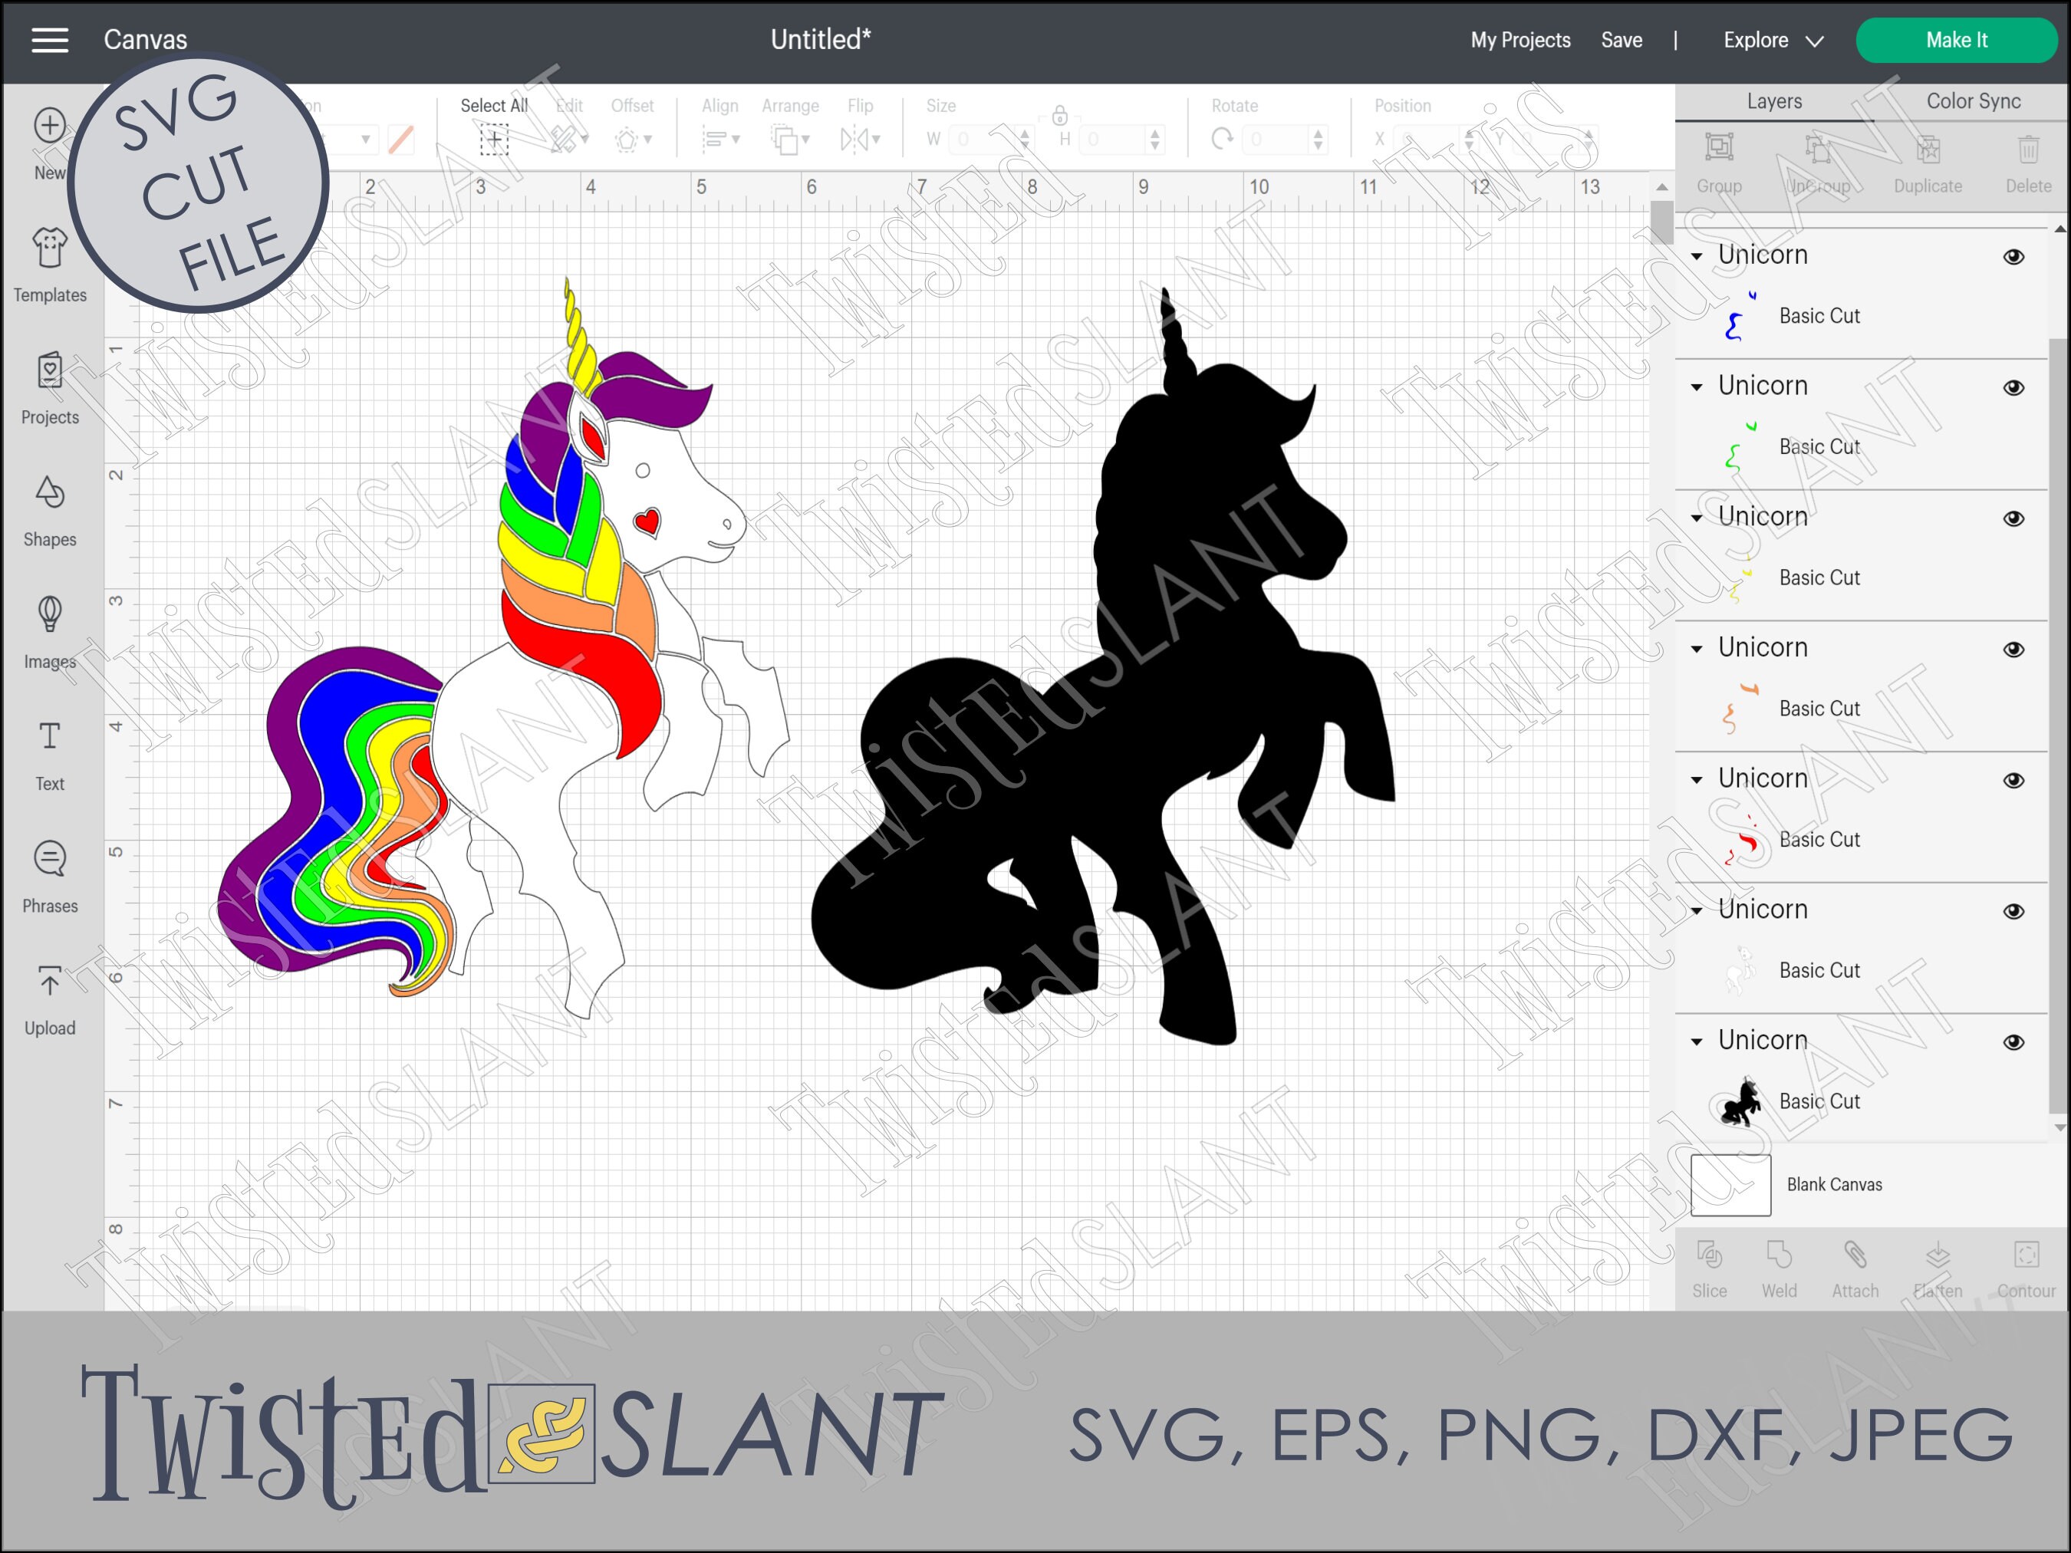
Task: Open My Projects
Action: pyautogui.click(x=1520, y=40)
